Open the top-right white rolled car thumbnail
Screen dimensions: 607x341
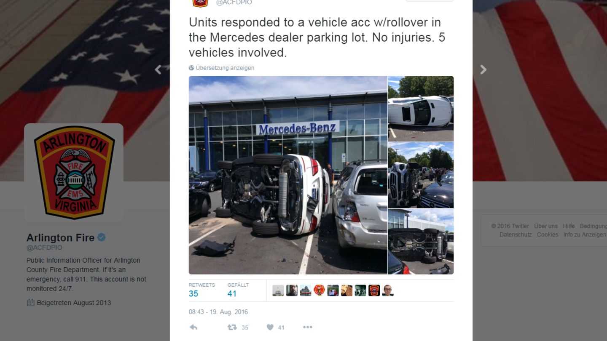(421, 109)
